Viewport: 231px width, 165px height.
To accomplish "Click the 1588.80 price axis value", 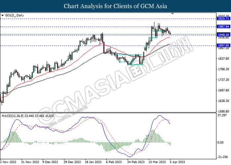I will point(223,112).
